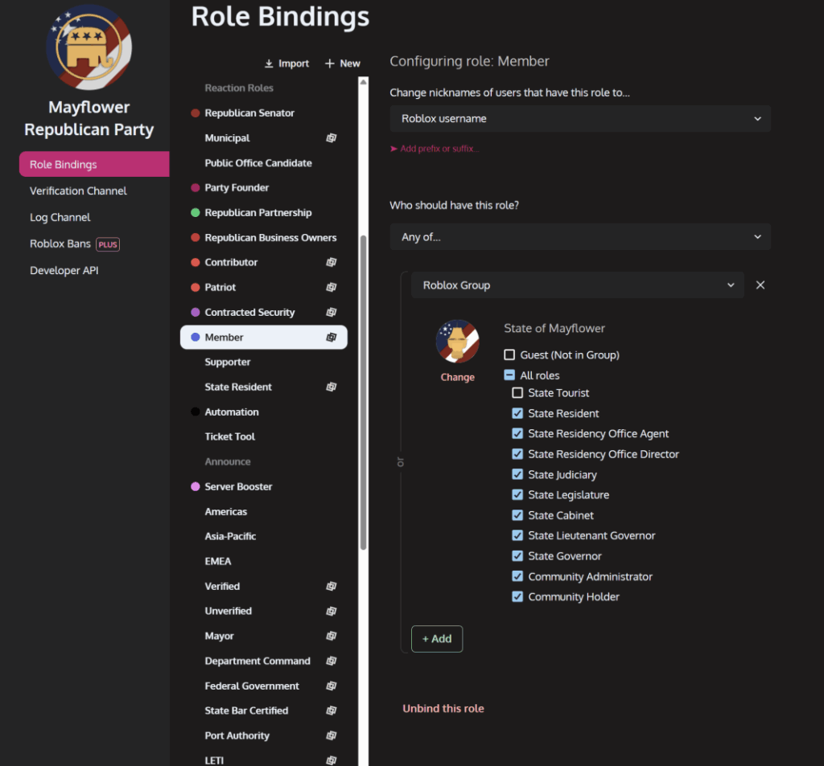This screenshot has height=766, width=824.
Task: Open the Roblox Group type dropdown
Action: pyautogui.click(x=577, y=285)
